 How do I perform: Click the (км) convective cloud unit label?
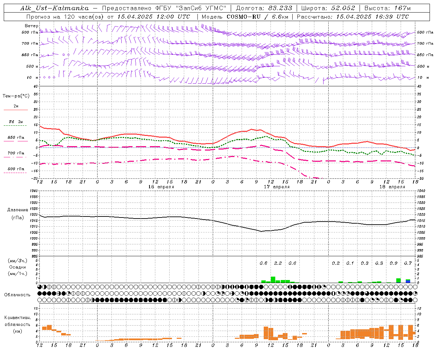17,331
